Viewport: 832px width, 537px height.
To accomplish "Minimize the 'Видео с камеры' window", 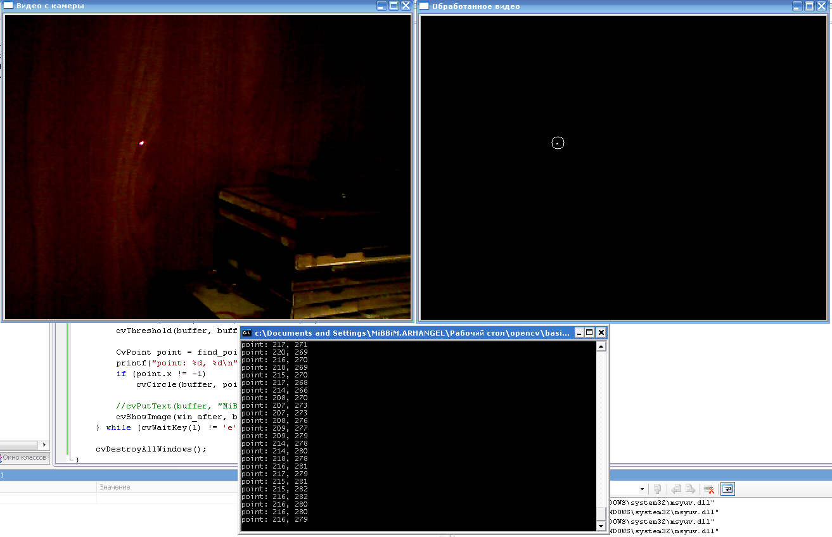I will (x=381, y=6).
